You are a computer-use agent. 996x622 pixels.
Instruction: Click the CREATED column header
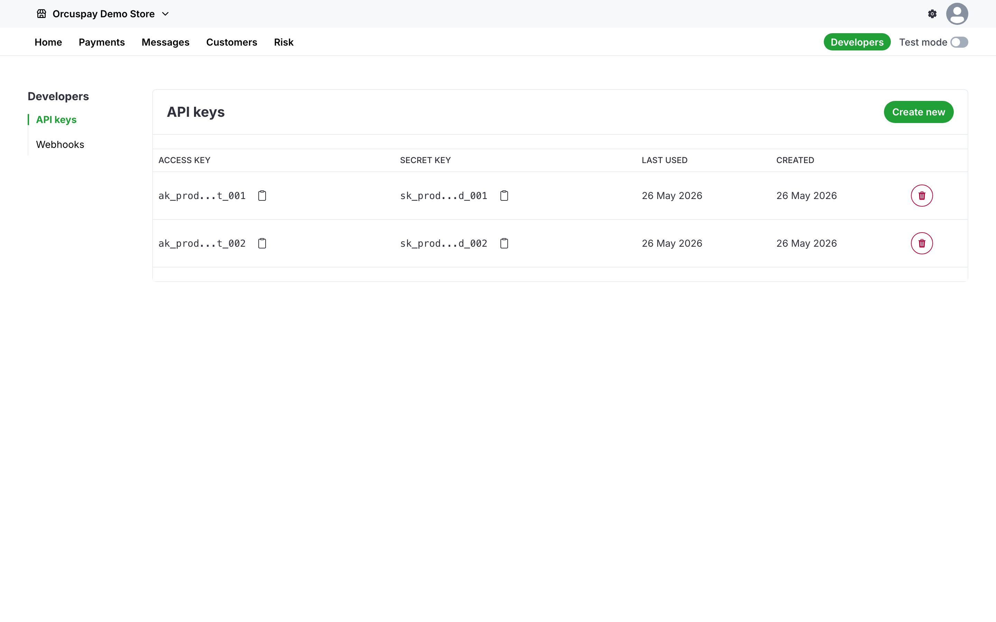[795, 160]
